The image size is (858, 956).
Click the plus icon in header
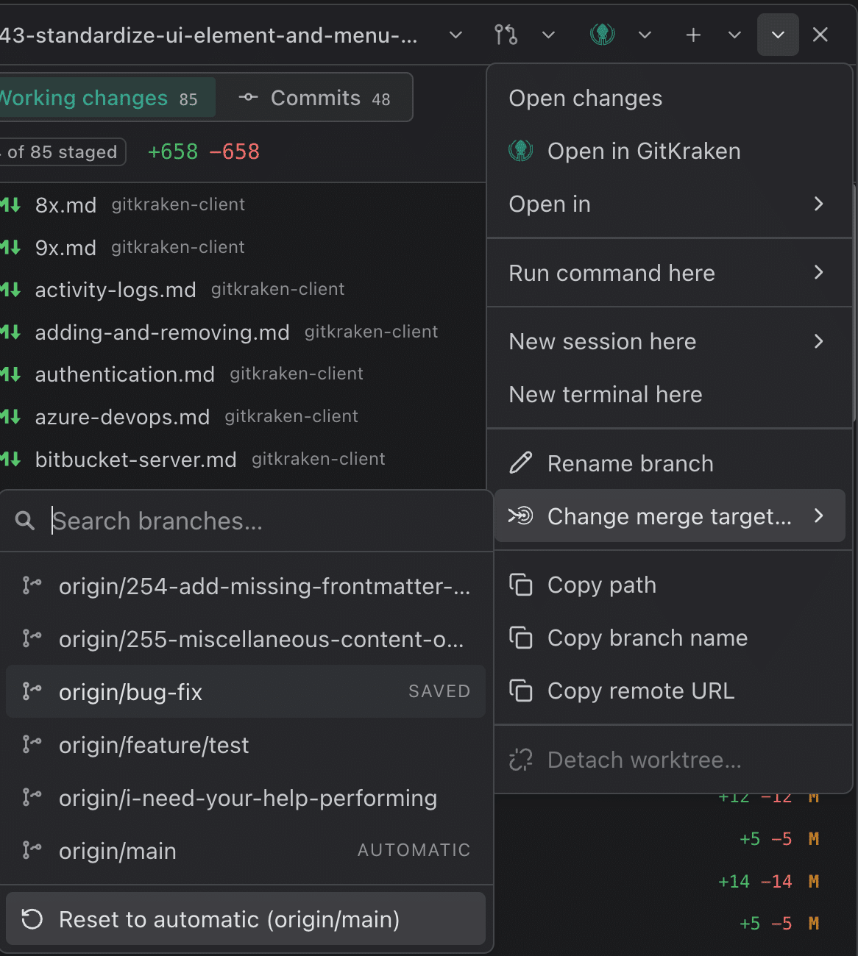(x=693, y=35)
